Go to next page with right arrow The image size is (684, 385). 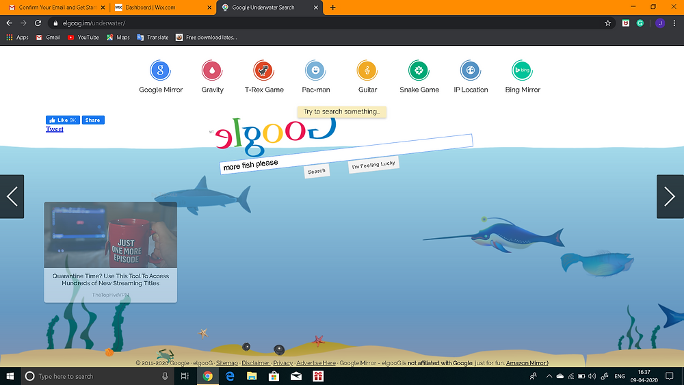click(x=670, y=196)
